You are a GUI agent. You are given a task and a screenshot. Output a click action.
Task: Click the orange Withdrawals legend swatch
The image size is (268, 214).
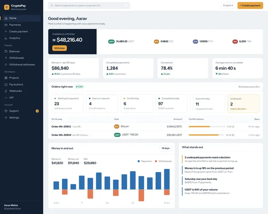(156, 161)
